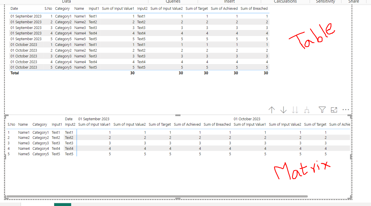The width and height of the screenshot is (371, 206).
Task: Click table header Sum of Achieved
Action: click(x=224, y=9)
